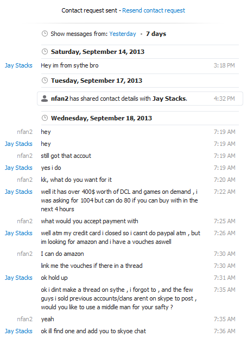Open Jay Stacks name beside 'Hey im from sythe bro'
This screenshot has width=247, height=337.
tap(18, 65)
